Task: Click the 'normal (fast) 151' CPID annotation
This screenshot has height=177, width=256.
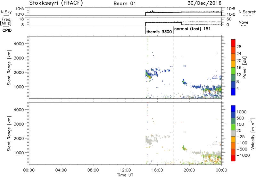Action: [192, 29]
